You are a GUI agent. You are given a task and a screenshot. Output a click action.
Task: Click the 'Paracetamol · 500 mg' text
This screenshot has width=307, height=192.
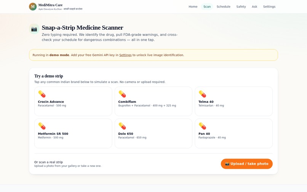coord(52,106)
